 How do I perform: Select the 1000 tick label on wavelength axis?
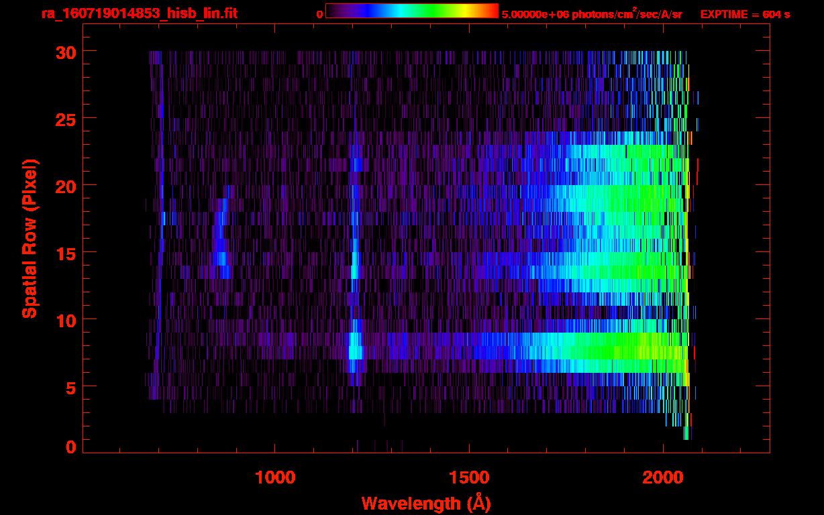tap(275, 477)
